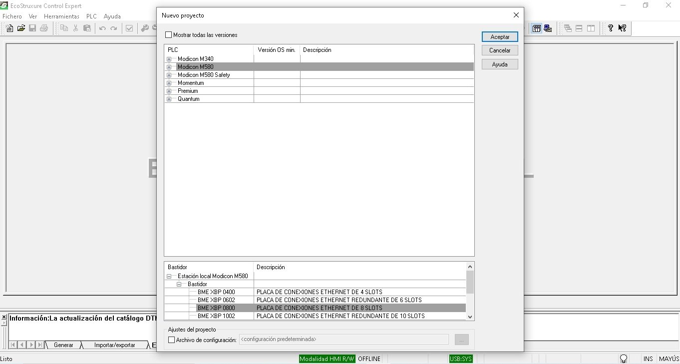This screenshot has width=680, height=364.
Task: Click the Print toolbar icon
Action: point(44,28)
